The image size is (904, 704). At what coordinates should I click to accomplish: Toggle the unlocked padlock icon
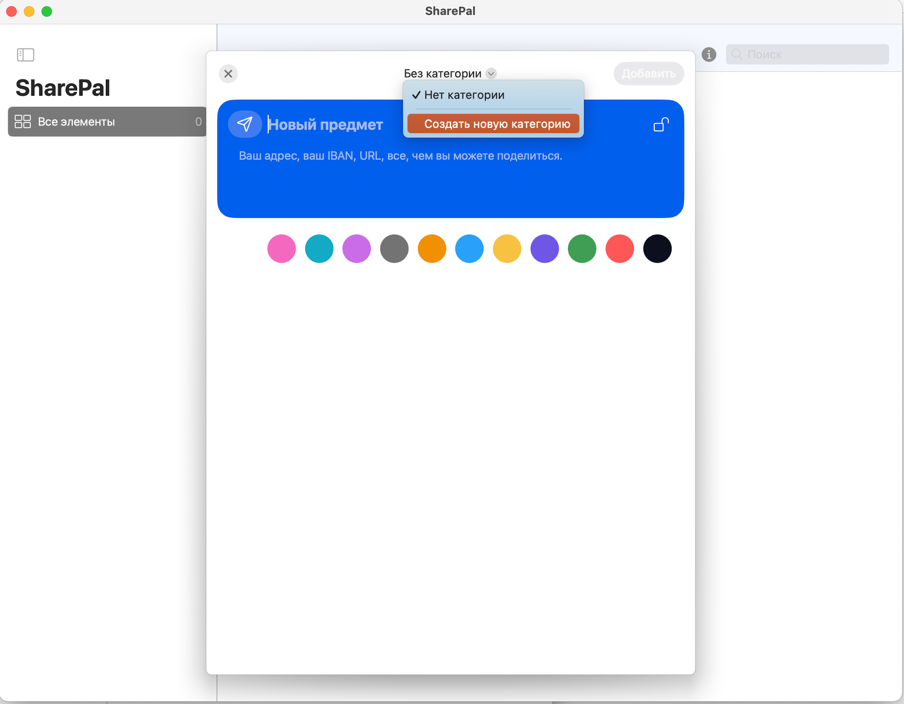pos(661,124)
